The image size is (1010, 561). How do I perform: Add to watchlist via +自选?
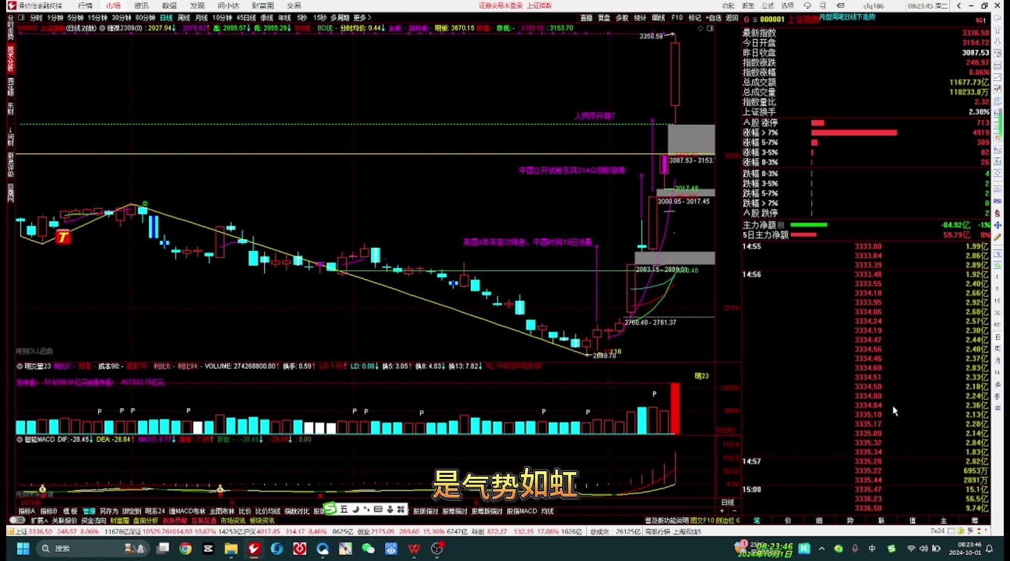713,18
